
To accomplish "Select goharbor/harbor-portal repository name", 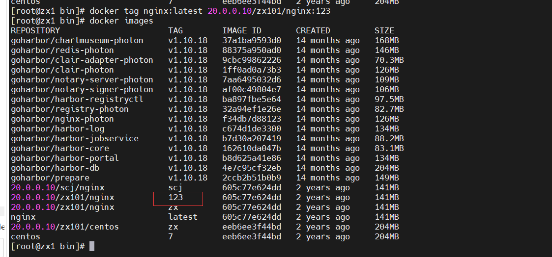I will tap(65, 158).
